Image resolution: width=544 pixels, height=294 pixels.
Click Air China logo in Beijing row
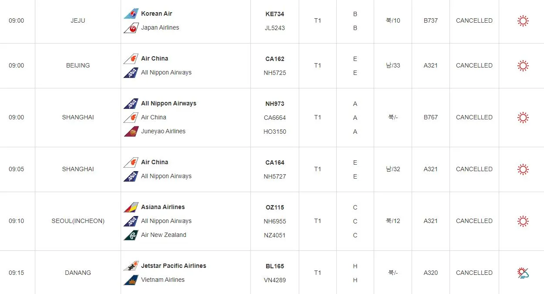131,59
